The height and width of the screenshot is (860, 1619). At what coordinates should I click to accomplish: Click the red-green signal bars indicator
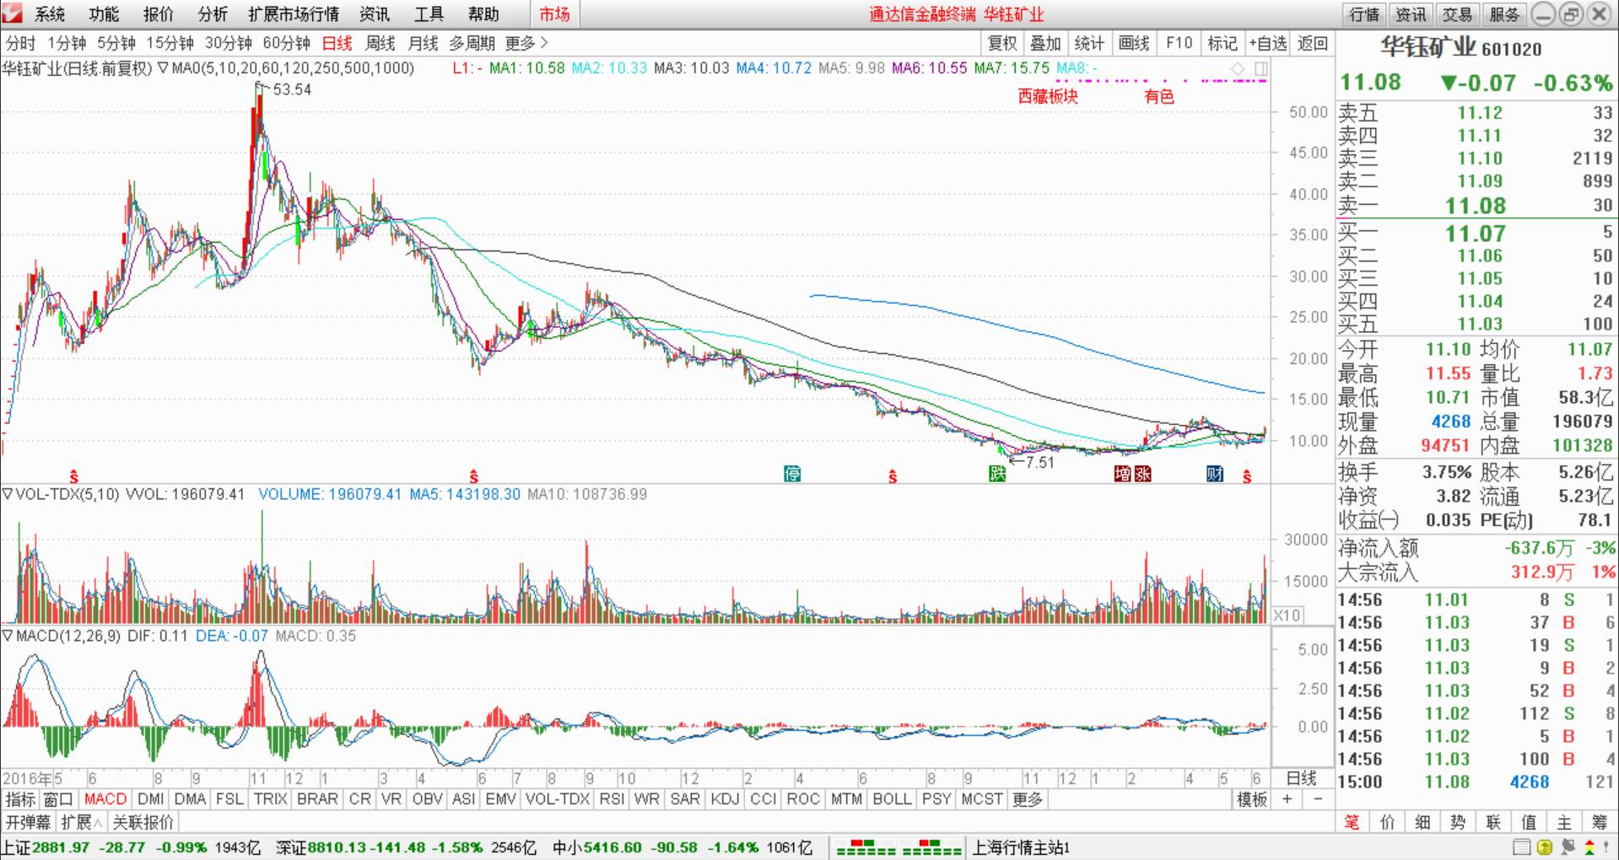click(899, 848)
